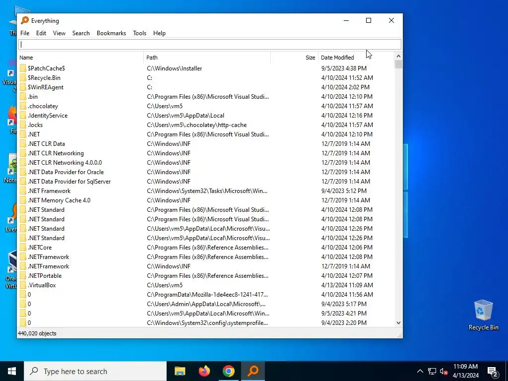
Task: Select the .locks folder icon
Action: click(x=23, y=125)
